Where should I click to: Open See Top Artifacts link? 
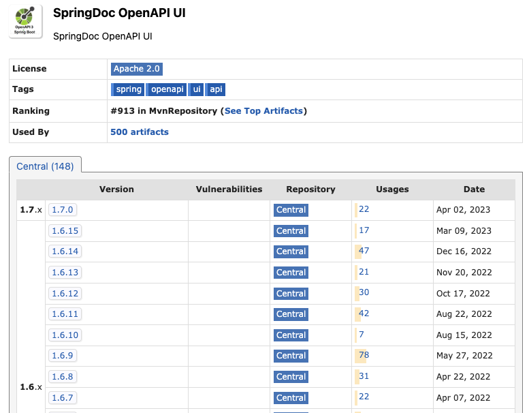[264, 111]
